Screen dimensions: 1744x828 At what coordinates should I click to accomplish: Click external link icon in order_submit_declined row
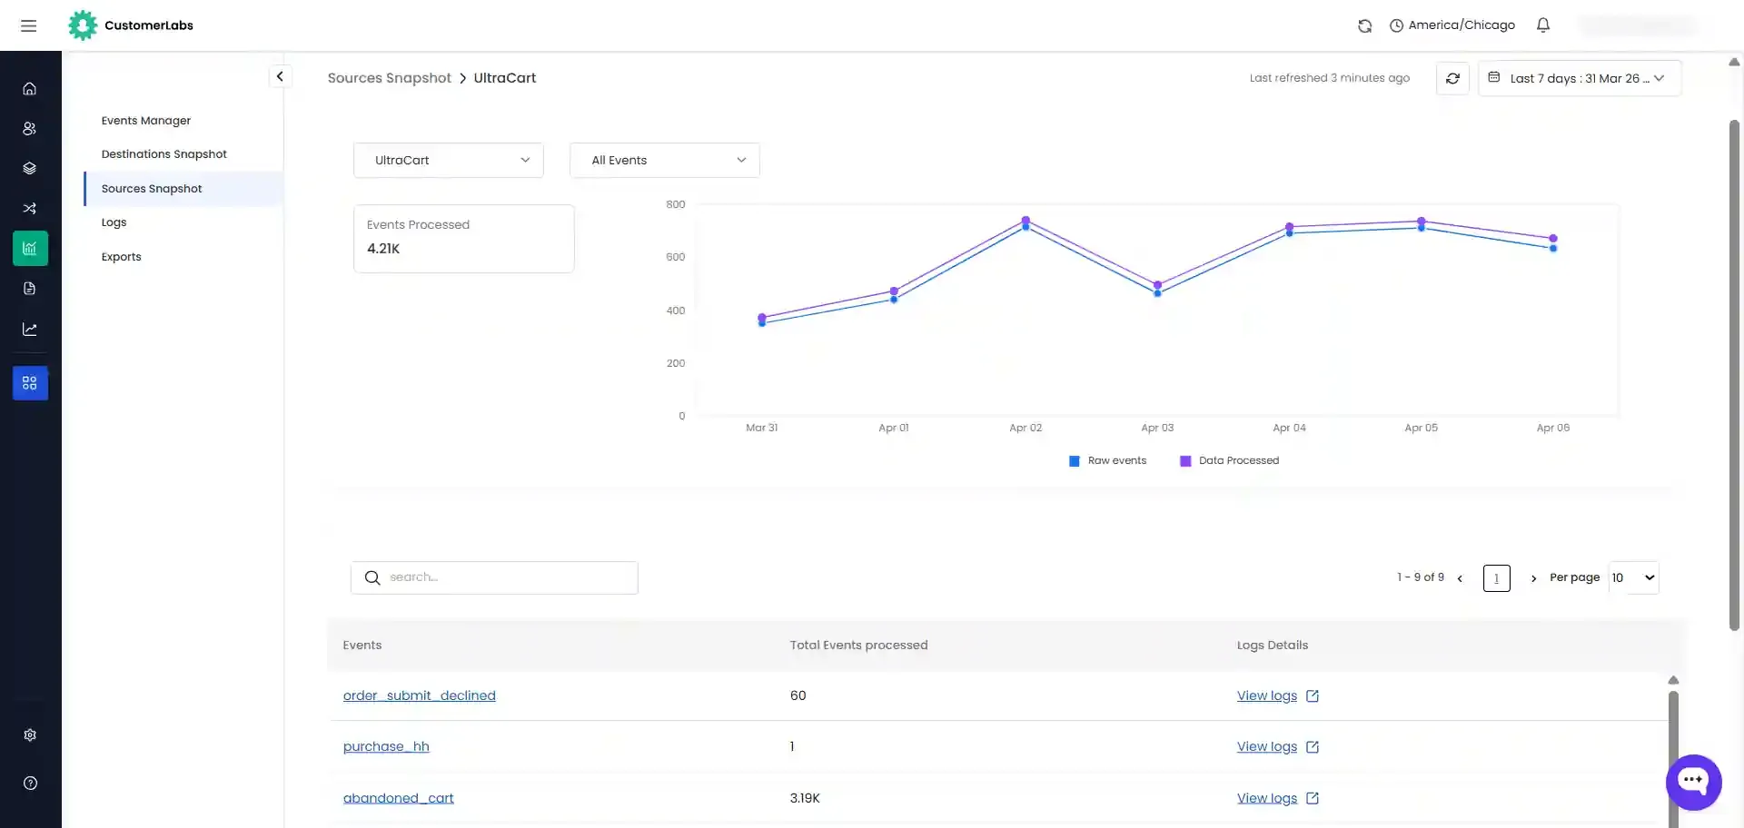(x=1313, y=696)
